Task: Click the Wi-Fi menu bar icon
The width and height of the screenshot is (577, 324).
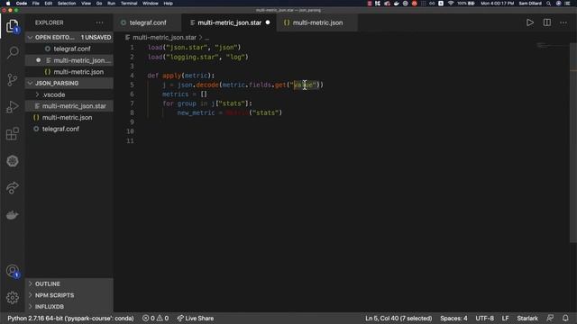Action: (451, 4)
